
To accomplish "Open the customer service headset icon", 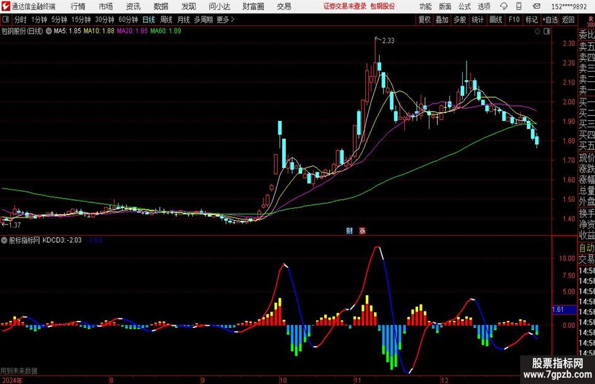I will click(x=504, y=6).
